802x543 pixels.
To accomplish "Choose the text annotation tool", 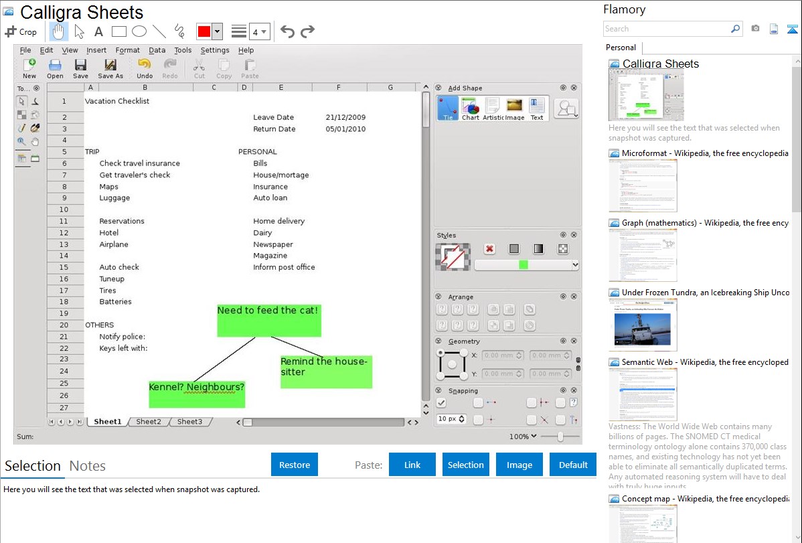I will 98,31.
